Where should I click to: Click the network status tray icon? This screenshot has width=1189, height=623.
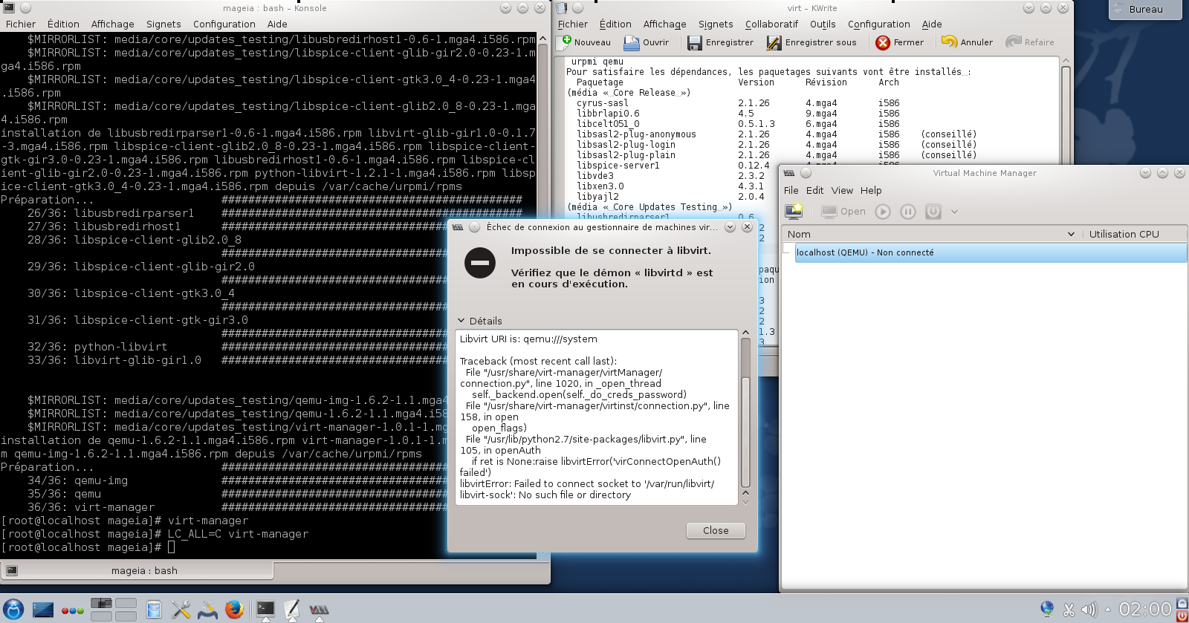(1047, 610)
